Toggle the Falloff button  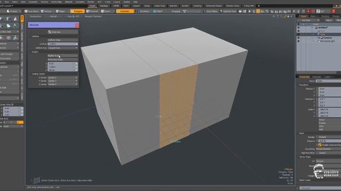(x=158, y=11)
